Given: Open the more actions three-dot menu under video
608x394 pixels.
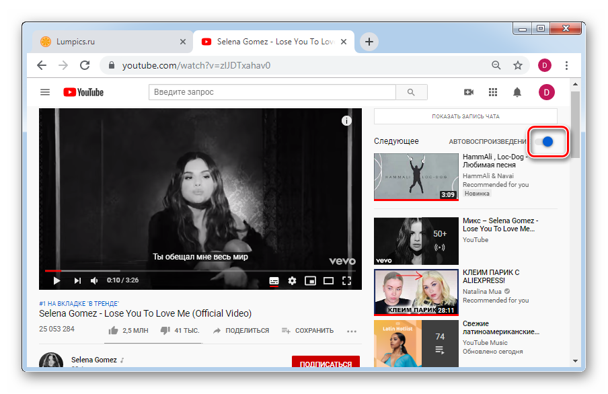Looking at the screenshot, I should (x=352, y=331).
